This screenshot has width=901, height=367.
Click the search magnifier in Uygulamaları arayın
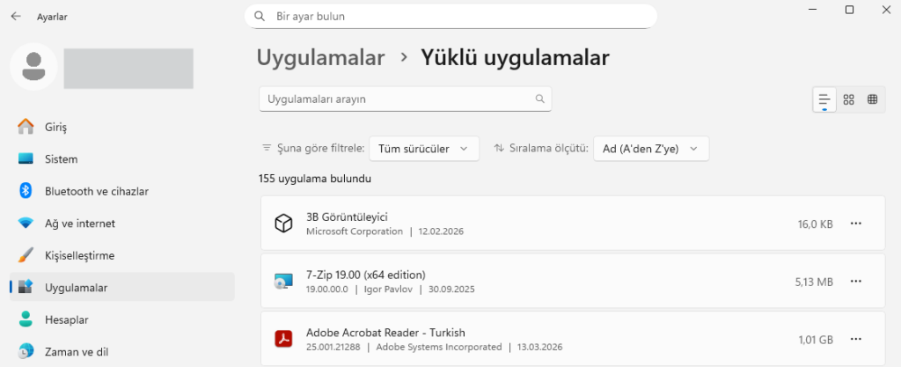(540, 99)
